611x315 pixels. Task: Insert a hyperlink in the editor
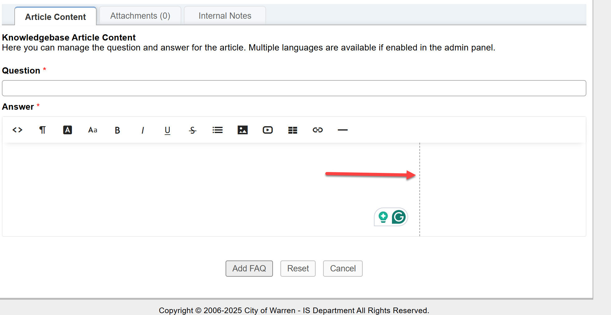[x=317, y=130]
